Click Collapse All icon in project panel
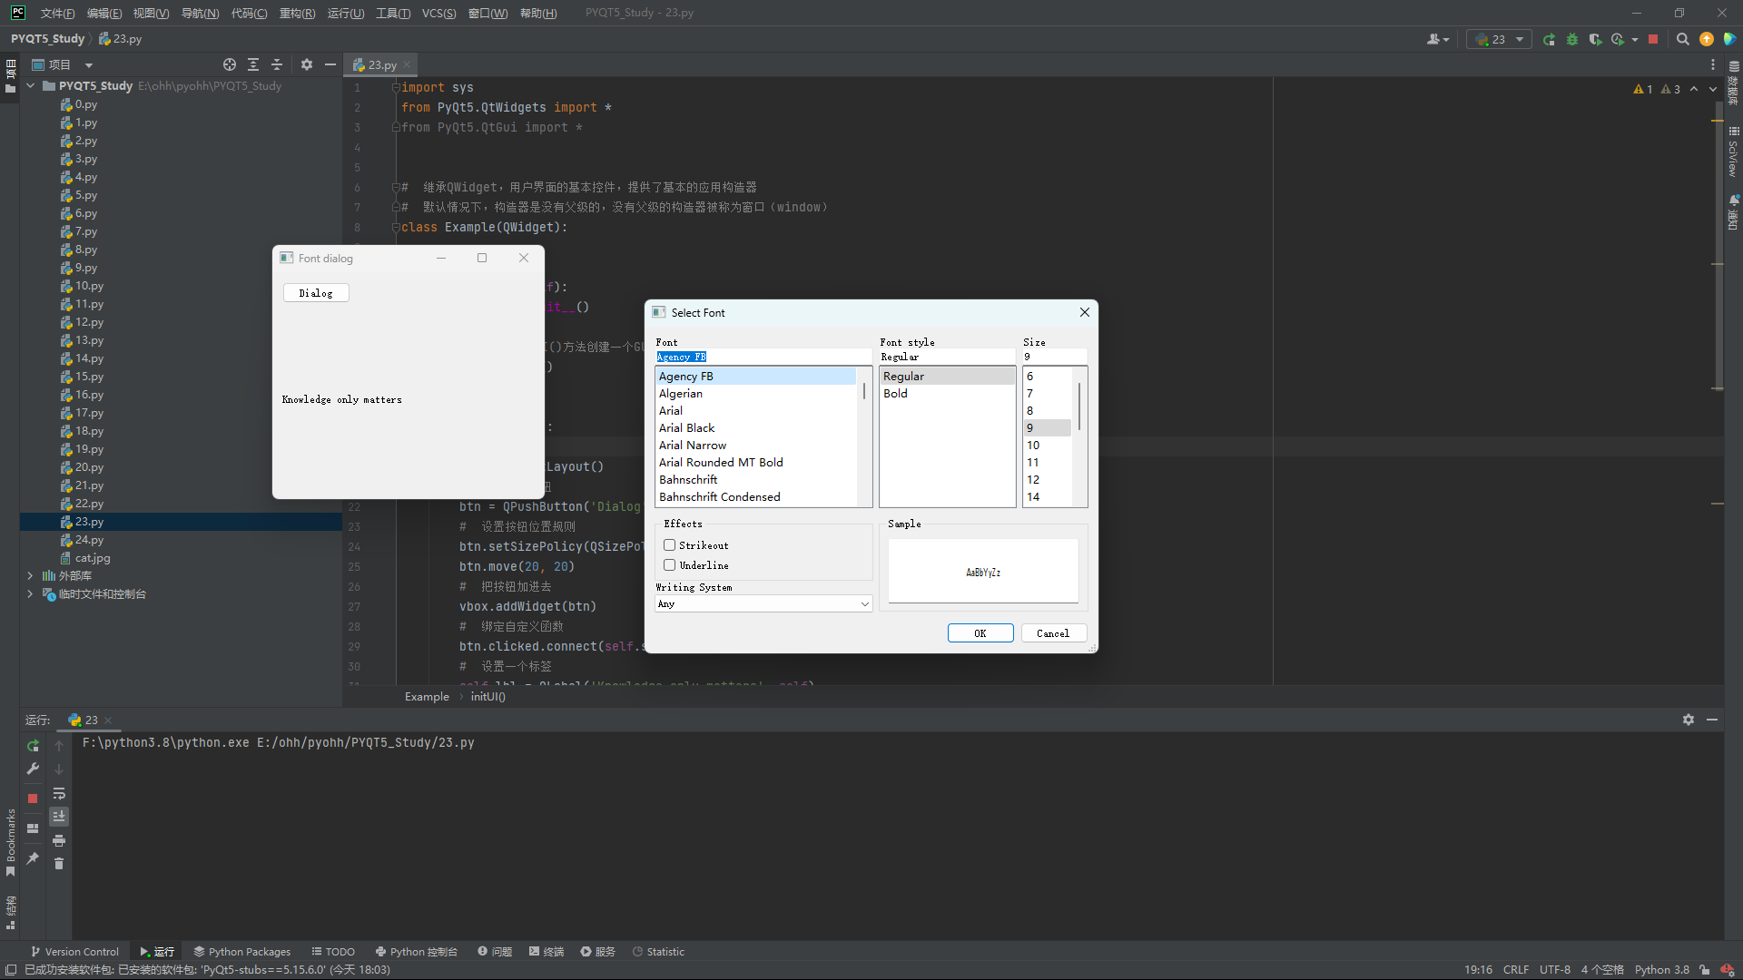 [x=277, y=64]
